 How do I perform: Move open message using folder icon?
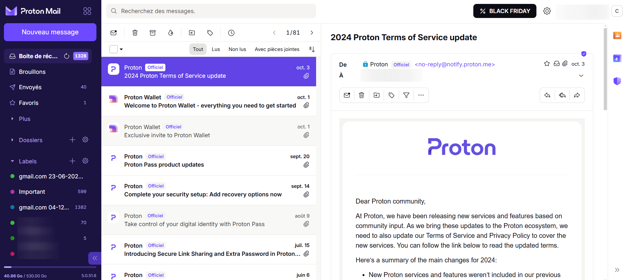tap(377, 95)
